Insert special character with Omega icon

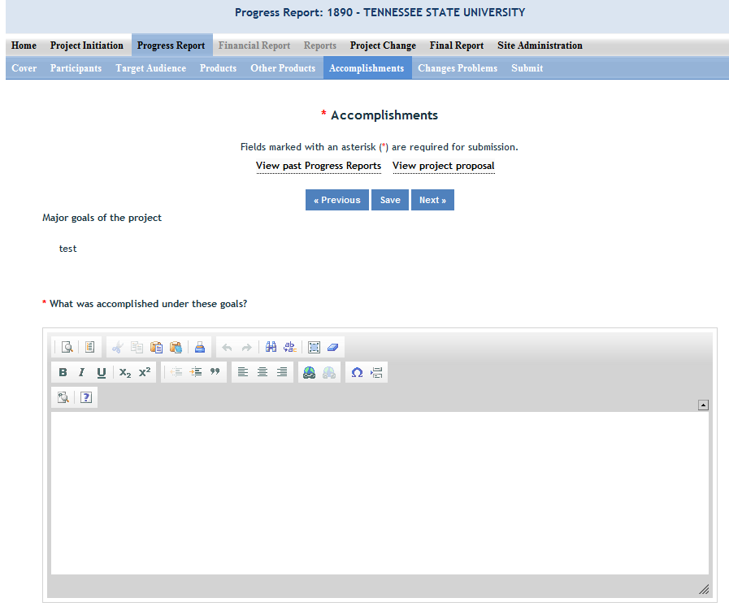[357, 372]
